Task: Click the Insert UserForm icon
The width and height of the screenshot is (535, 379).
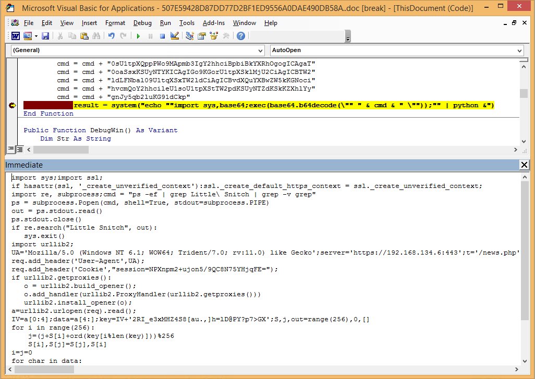Action: tap(28, 36)
